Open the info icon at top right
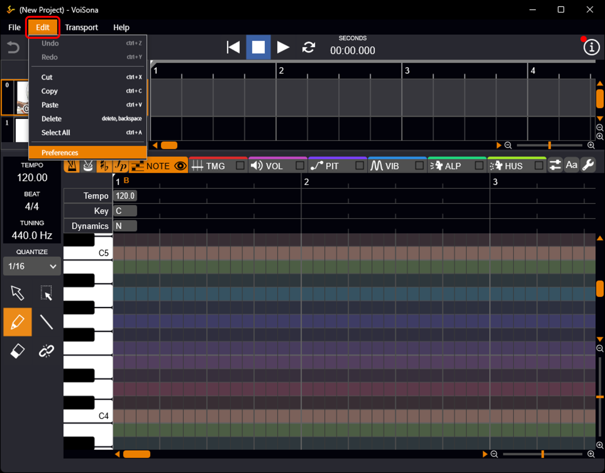605x473 pixels. 591,47
